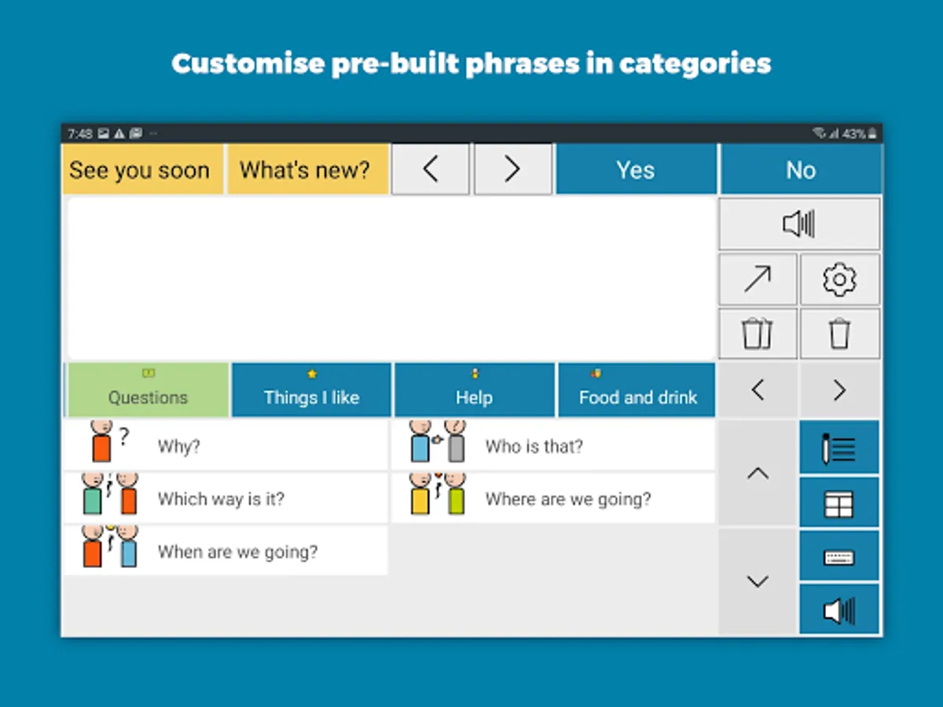Show next quick phrases with the top right arrow
Viewport: 943px width, 707px height.
tap(512, 170)
